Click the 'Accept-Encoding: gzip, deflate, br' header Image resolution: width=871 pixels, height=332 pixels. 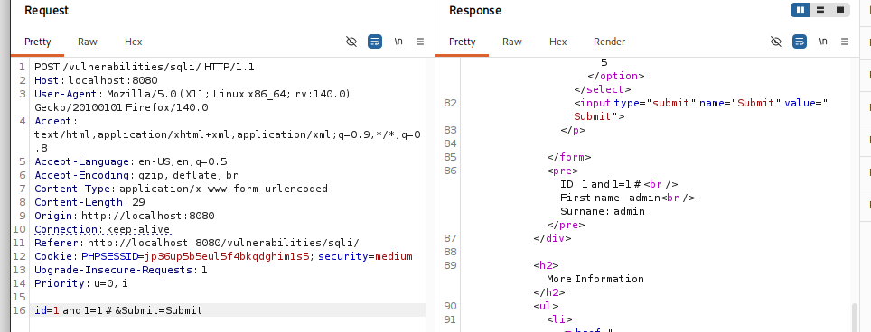click(136, 175)
